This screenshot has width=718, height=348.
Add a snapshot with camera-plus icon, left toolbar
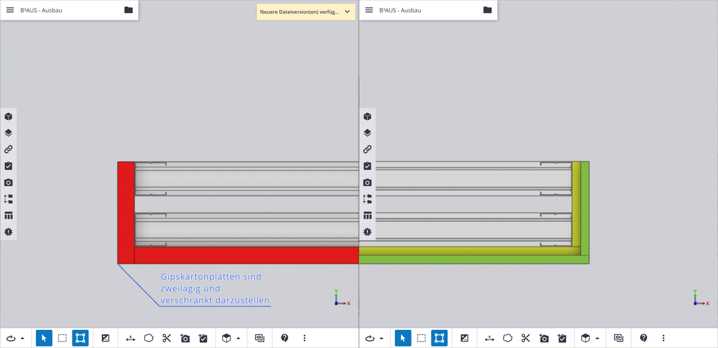185,338
